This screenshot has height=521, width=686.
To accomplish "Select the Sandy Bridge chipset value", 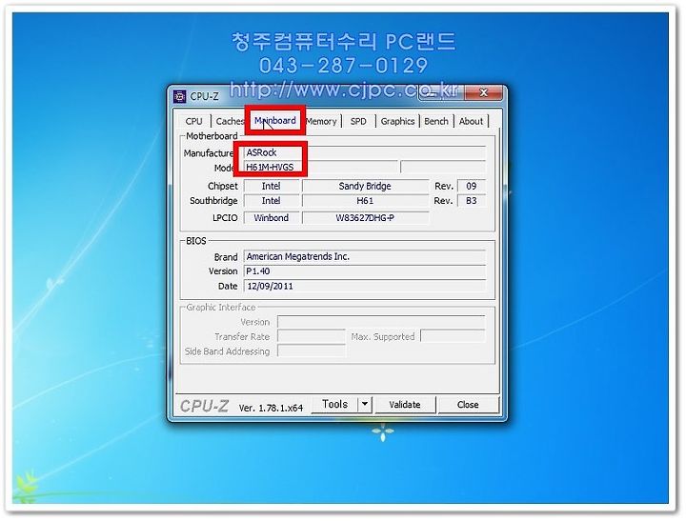I will (x=365, y=186).
